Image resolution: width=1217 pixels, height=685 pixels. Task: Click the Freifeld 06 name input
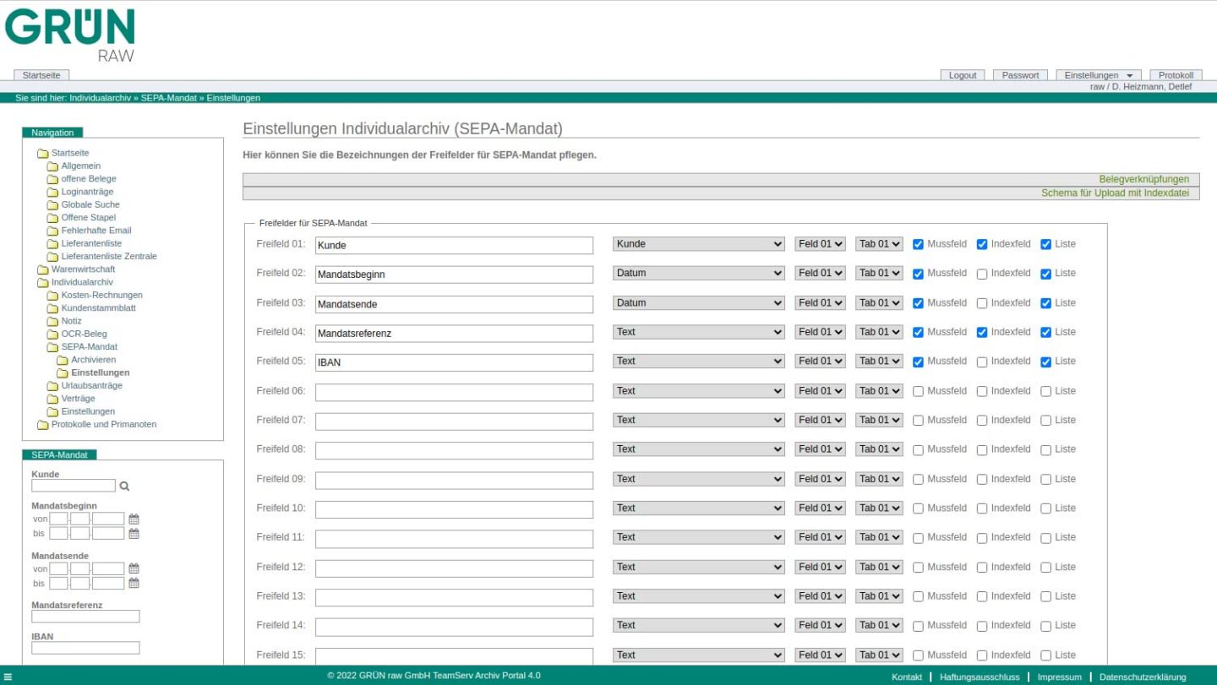click(x=455, y=392)
